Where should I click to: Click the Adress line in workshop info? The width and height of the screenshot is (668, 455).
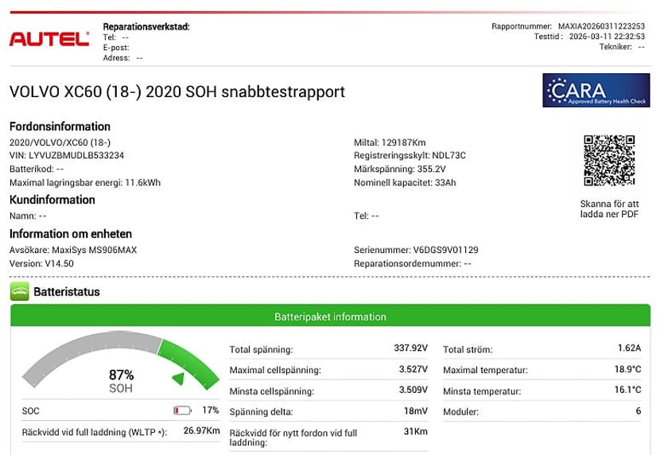[x=122, y=58]
